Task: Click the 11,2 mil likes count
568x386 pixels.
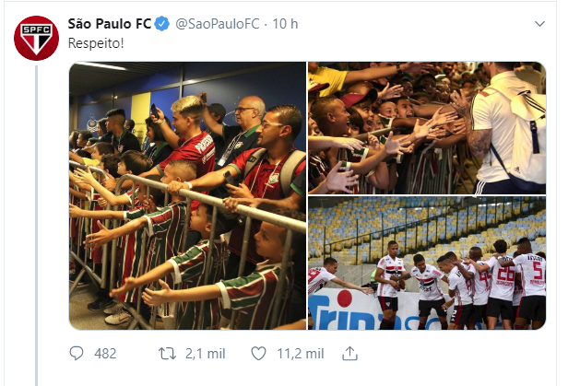Action: point(301,354)
